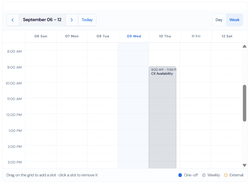This screenshot has height=184, width=249.
Task: Click the 10:00 AM time label
Action: coord(14,83)
